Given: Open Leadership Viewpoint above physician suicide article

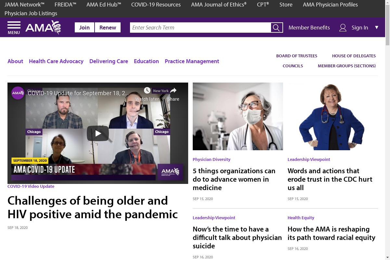Looking at the screenshot, I should [214, 218].
